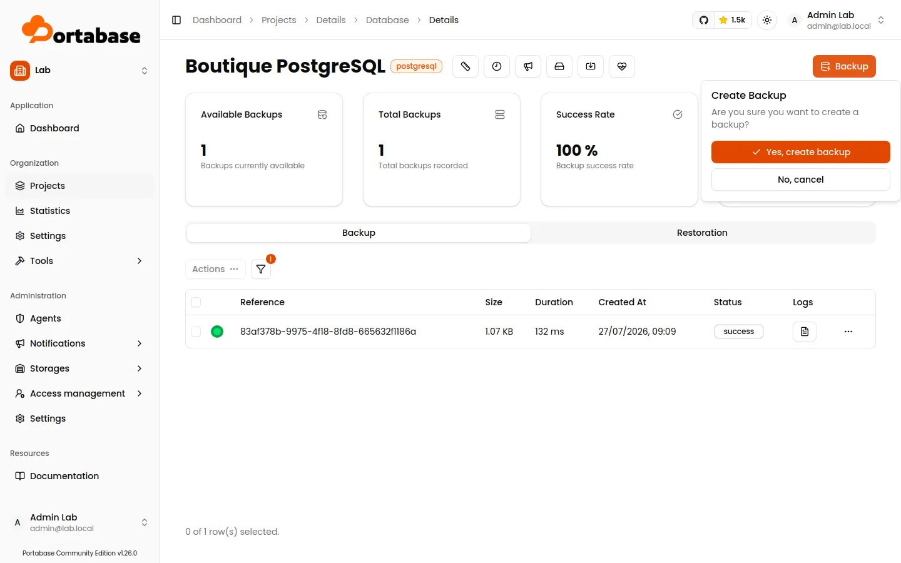The image size is (901, 563).
Task: Open the row three-dots menu
Action: [x=848, y=332]
